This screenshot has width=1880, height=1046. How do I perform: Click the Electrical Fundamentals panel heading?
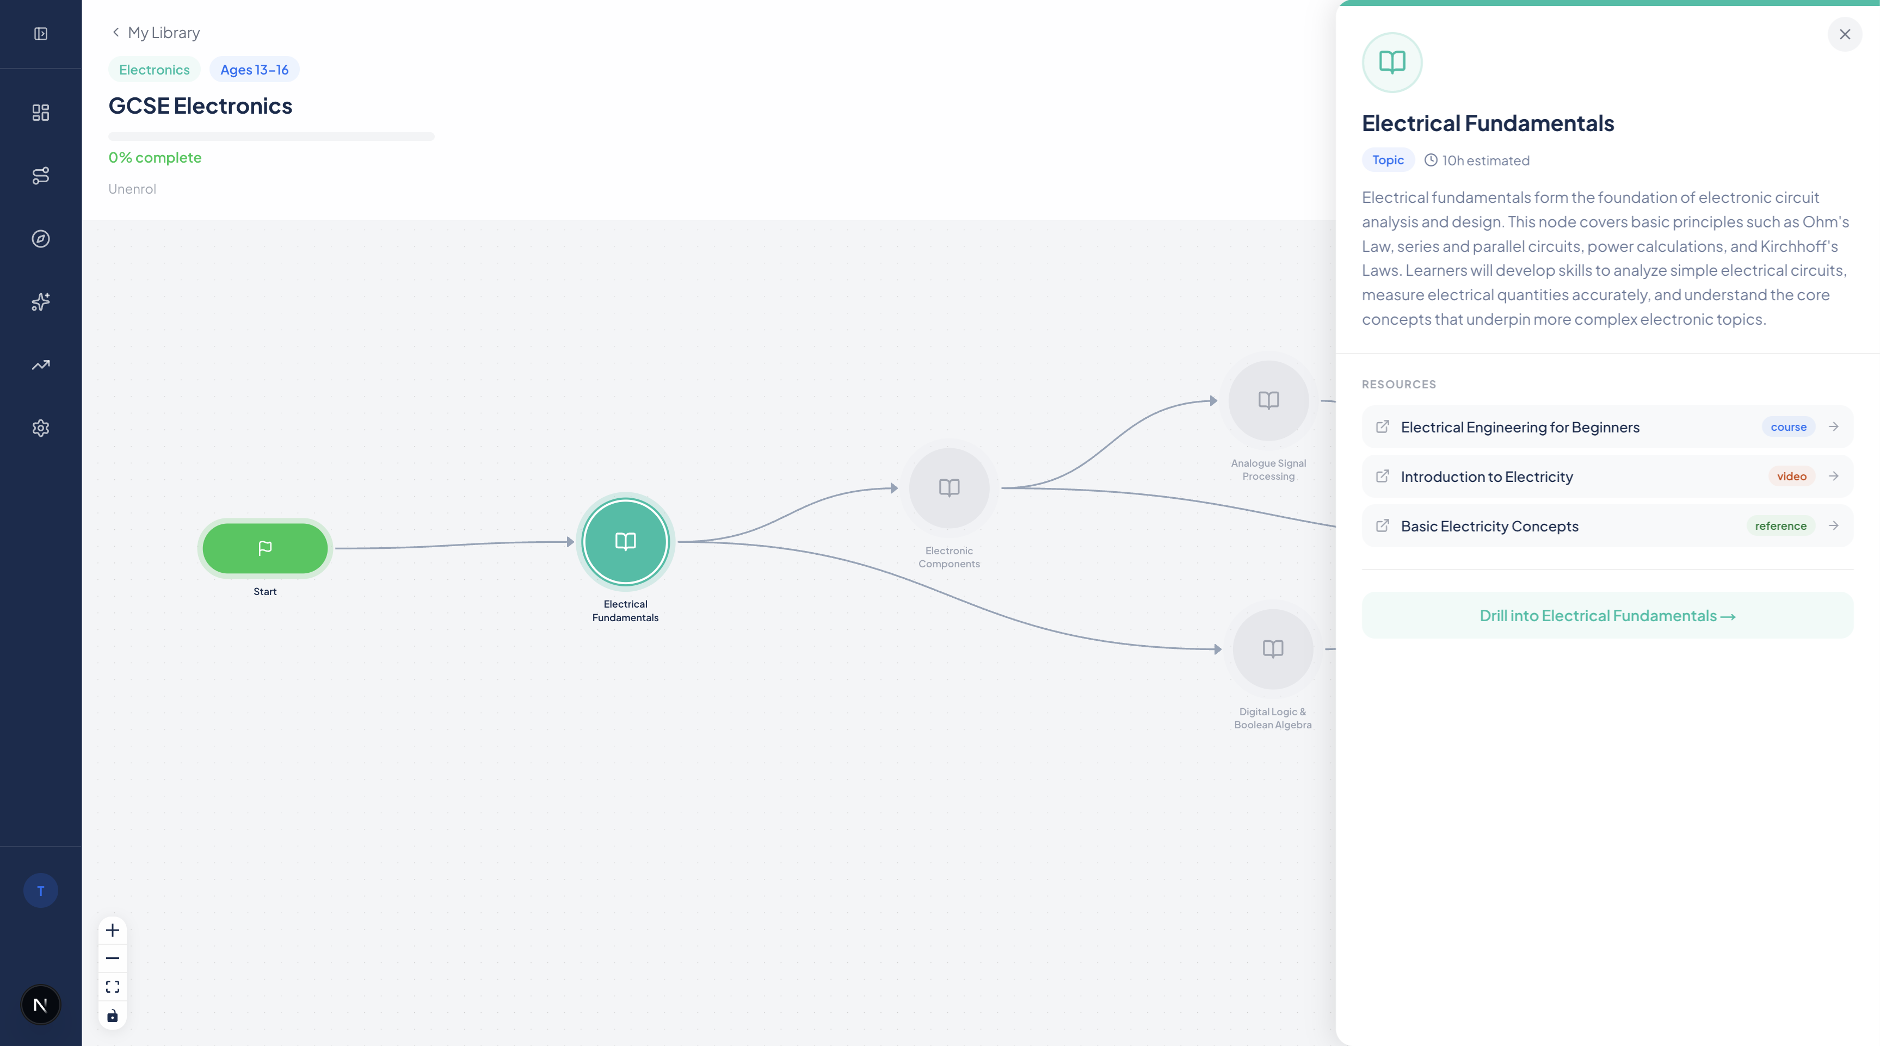coord(1487,123)
